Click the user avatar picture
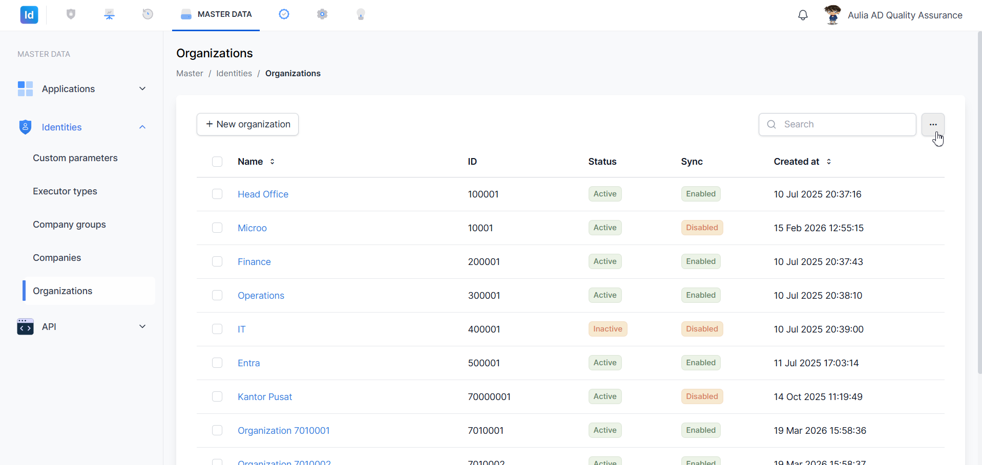This screenshot has height=465, width=982. click(833, 15)
